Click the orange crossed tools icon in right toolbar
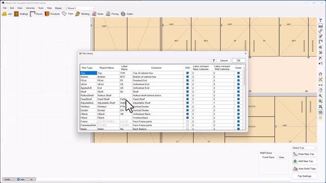The width and height of the screenshot is (326, 183). coord(320,80)
